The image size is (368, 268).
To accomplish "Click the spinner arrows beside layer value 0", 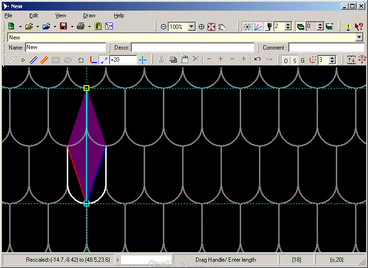I will click(x=320, y=26).
